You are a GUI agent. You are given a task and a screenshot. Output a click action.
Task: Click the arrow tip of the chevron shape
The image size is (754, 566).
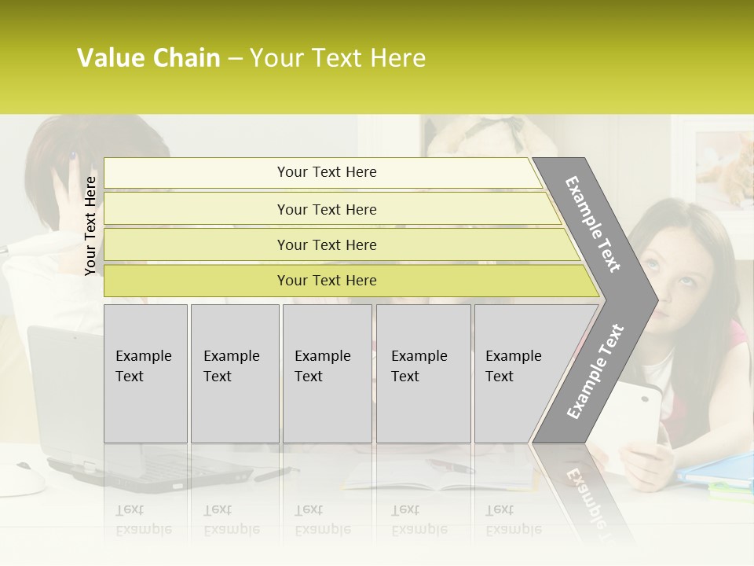[650, 301]
